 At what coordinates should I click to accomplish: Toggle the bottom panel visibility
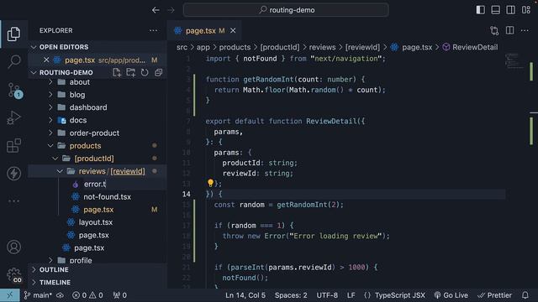tap(495, 10)
